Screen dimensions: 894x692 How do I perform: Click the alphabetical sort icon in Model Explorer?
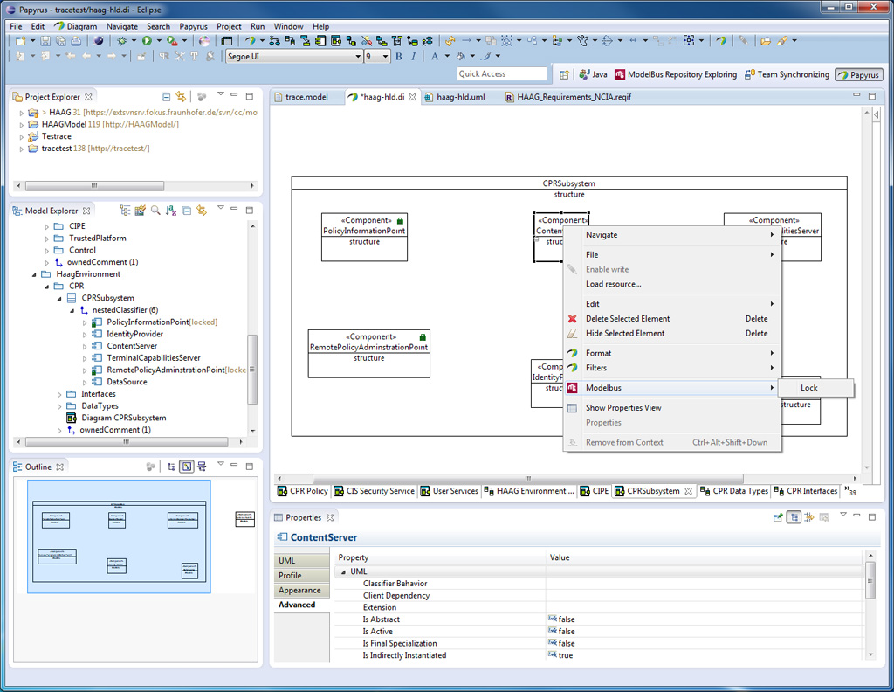pos(170,211)
